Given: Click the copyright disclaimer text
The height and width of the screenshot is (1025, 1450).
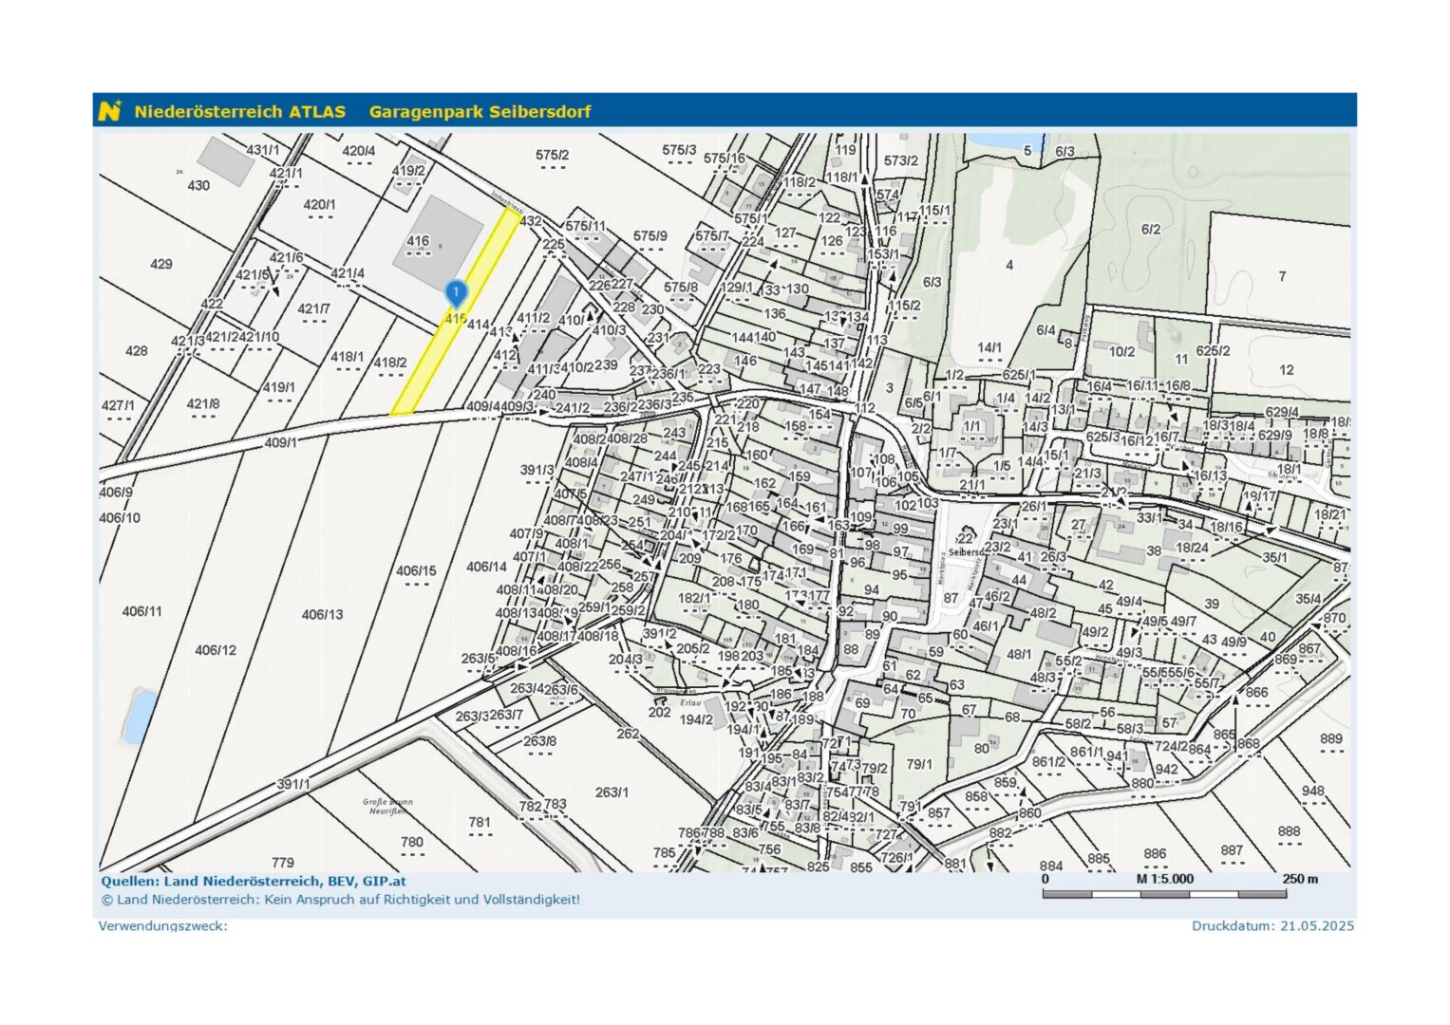Looking at the screenshot, I should point(340,900).
